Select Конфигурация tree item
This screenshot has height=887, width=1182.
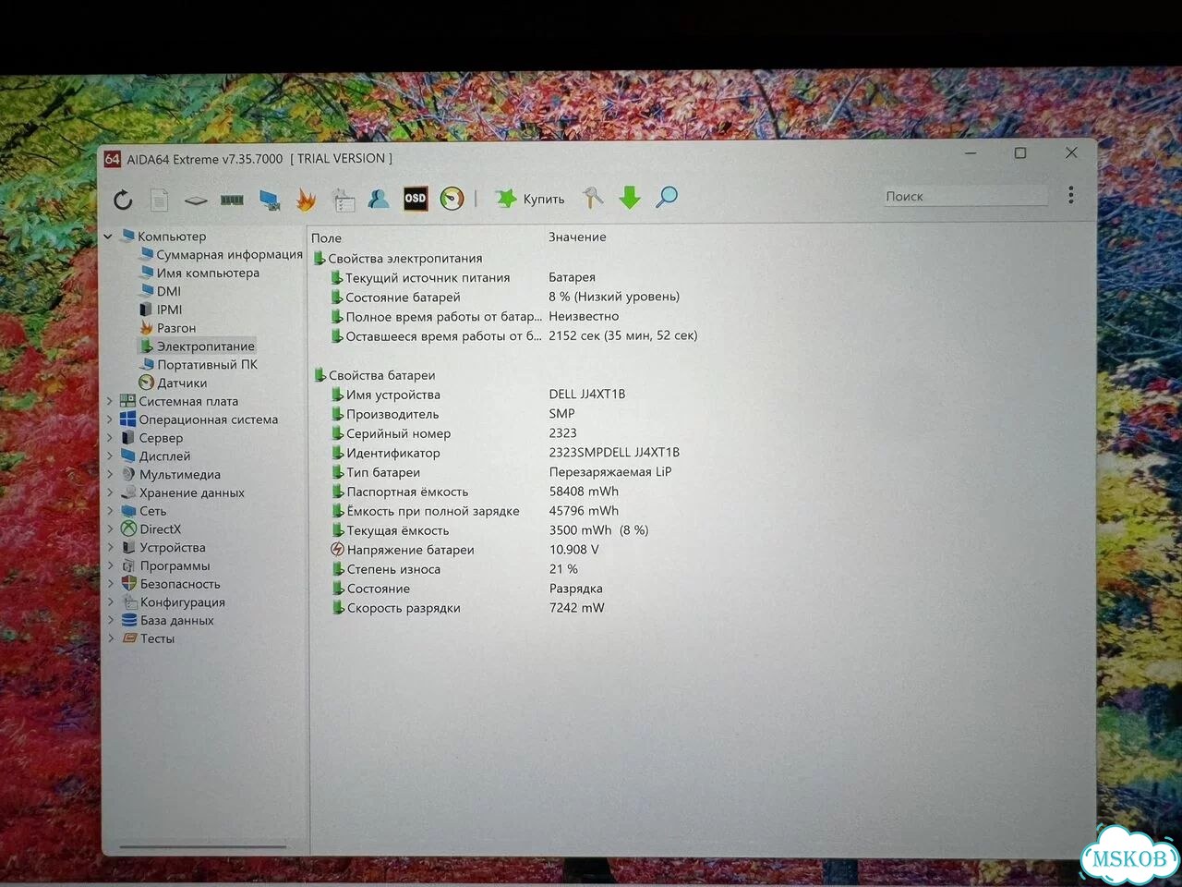tap(175, 602)
